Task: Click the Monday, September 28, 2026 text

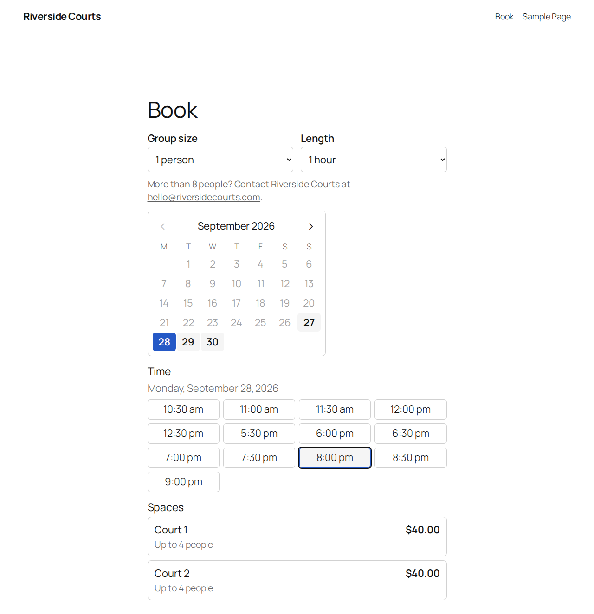Action: pyautogui.click(x=213, y=389)
